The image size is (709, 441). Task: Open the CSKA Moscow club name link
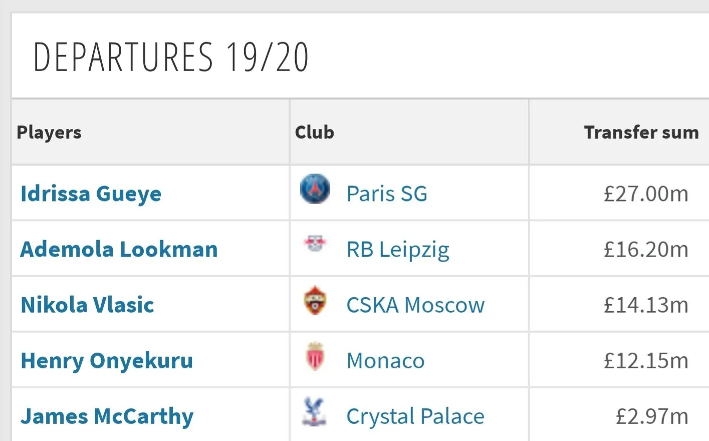415,305
